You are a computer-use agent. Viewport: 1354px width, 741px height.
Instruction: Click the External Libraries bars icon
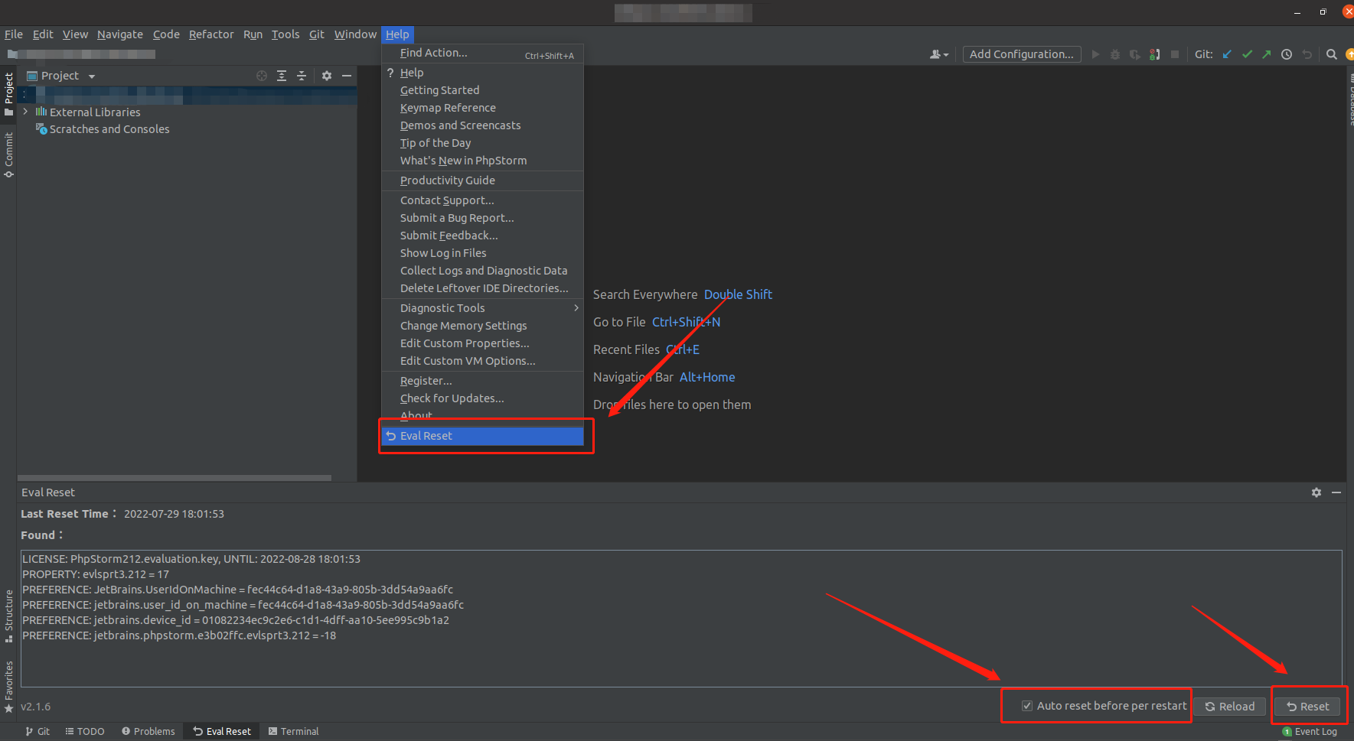click(41, 112)
